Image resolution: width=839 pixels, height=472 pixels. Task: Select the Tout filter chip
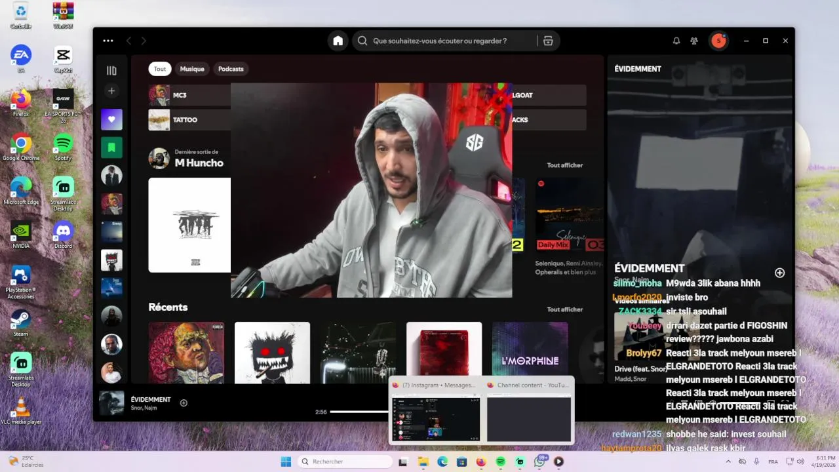(x=160, y=69)
